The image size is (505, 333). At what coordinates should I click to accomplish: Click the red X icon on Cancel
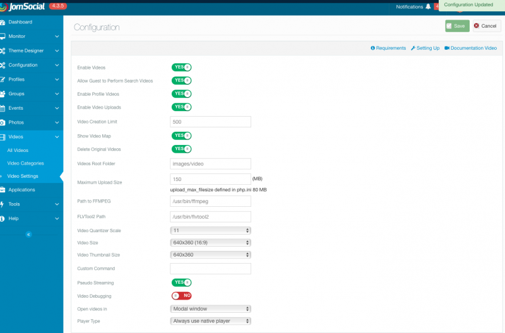coord(477,26)
